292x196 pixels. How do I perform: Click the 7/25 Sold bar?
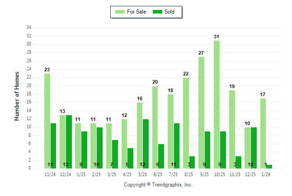coord(176,145)
